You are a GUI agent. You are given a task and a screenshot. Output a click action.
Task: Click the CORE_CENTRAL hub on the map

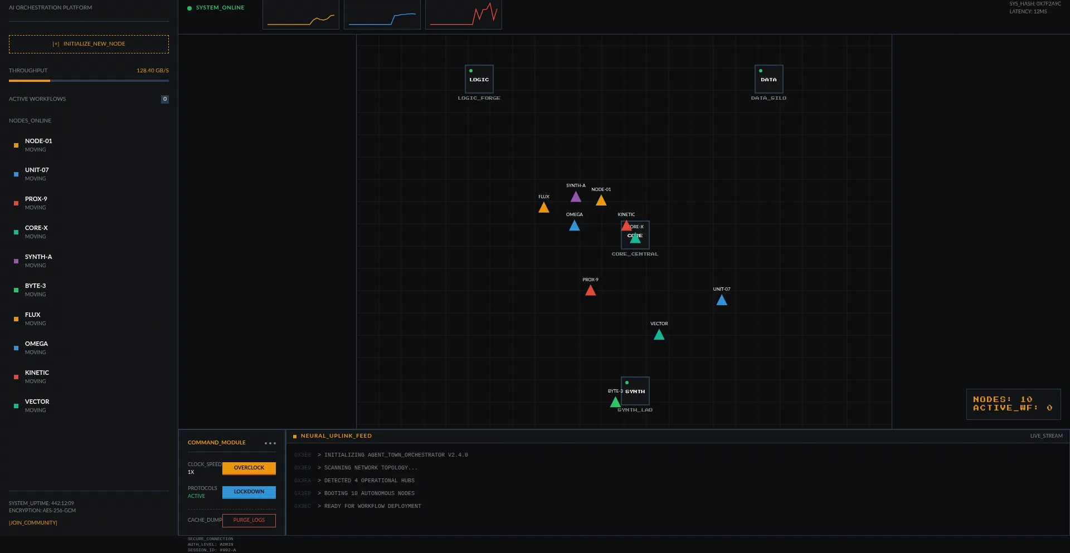[x=635, y=235]
